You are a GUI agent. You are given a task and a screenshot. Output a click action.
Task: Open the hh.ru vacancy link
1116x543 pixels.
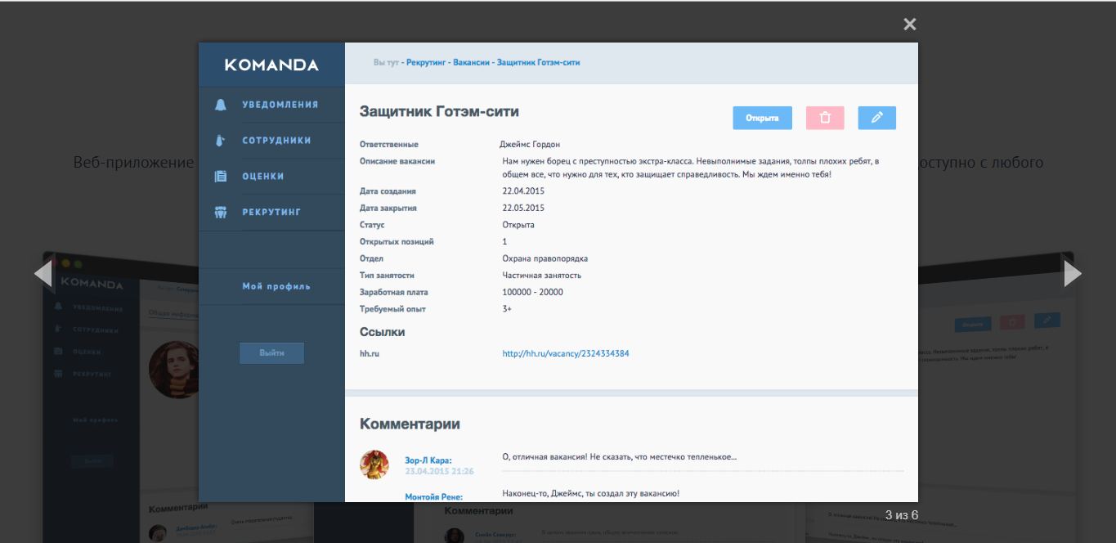(566, 353)
